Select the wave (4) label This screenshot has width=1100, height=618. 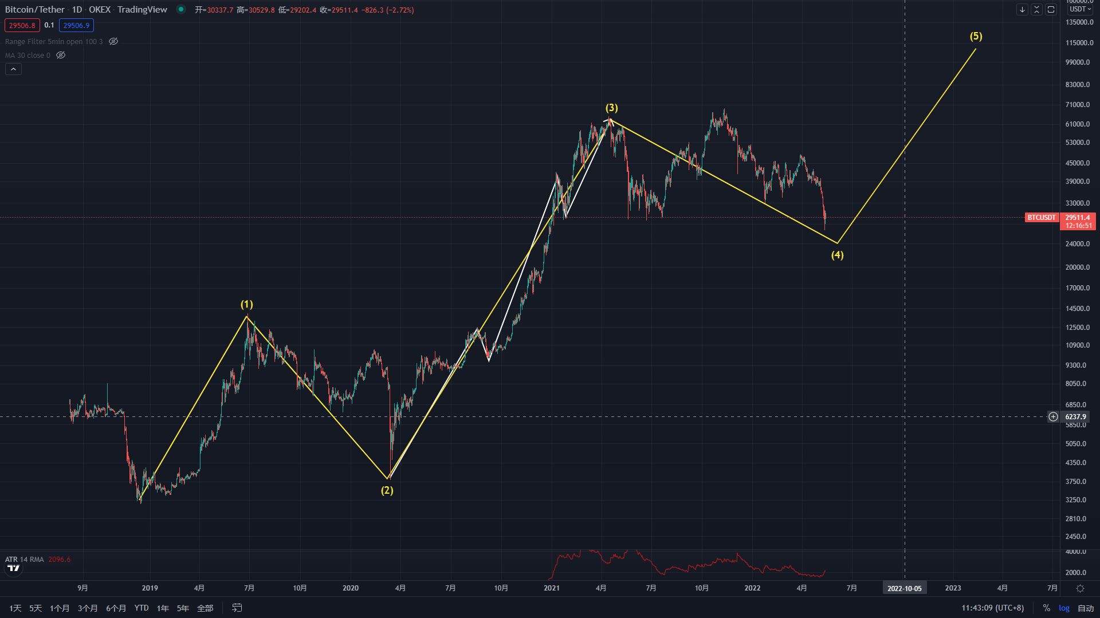coord(837,255)
